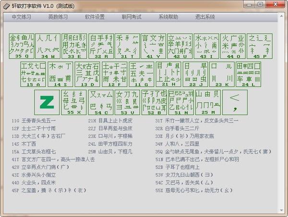
Task: Click the 22 J key tile
Action: (x=195, y=74)
